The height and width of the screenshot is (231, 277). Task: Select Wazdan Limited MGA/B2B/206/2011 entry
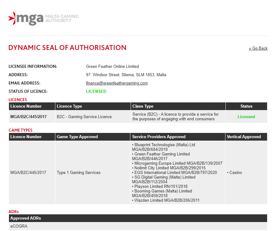pyautogui.click(x=166, y=200)
